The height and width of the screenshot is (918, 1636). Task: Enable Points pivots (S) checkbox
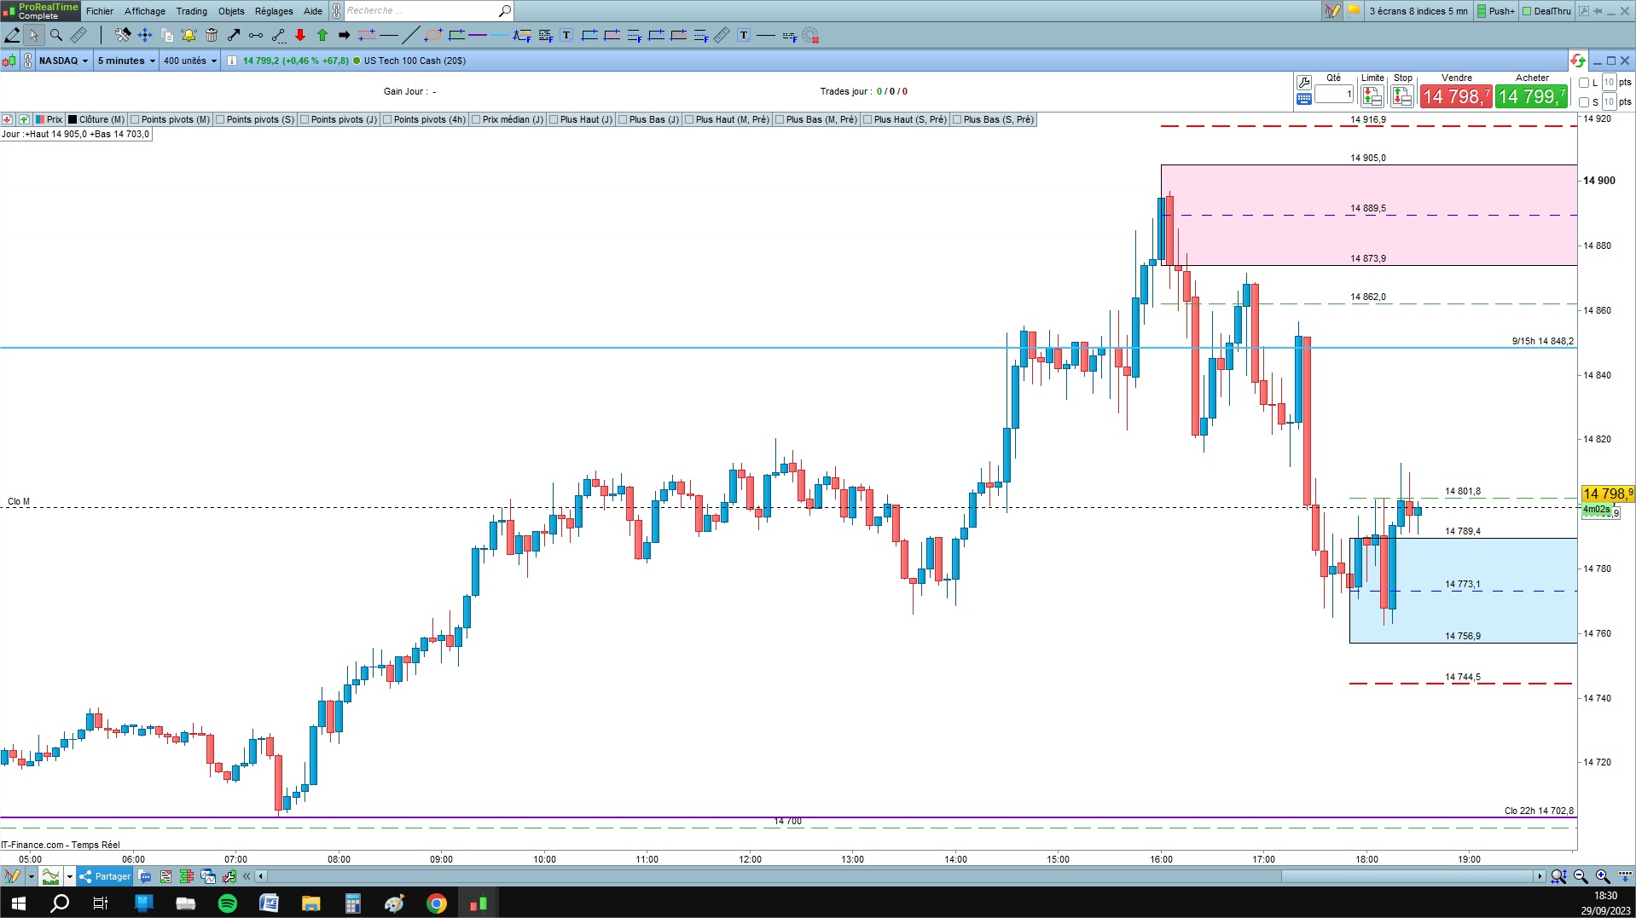(220, 119)
